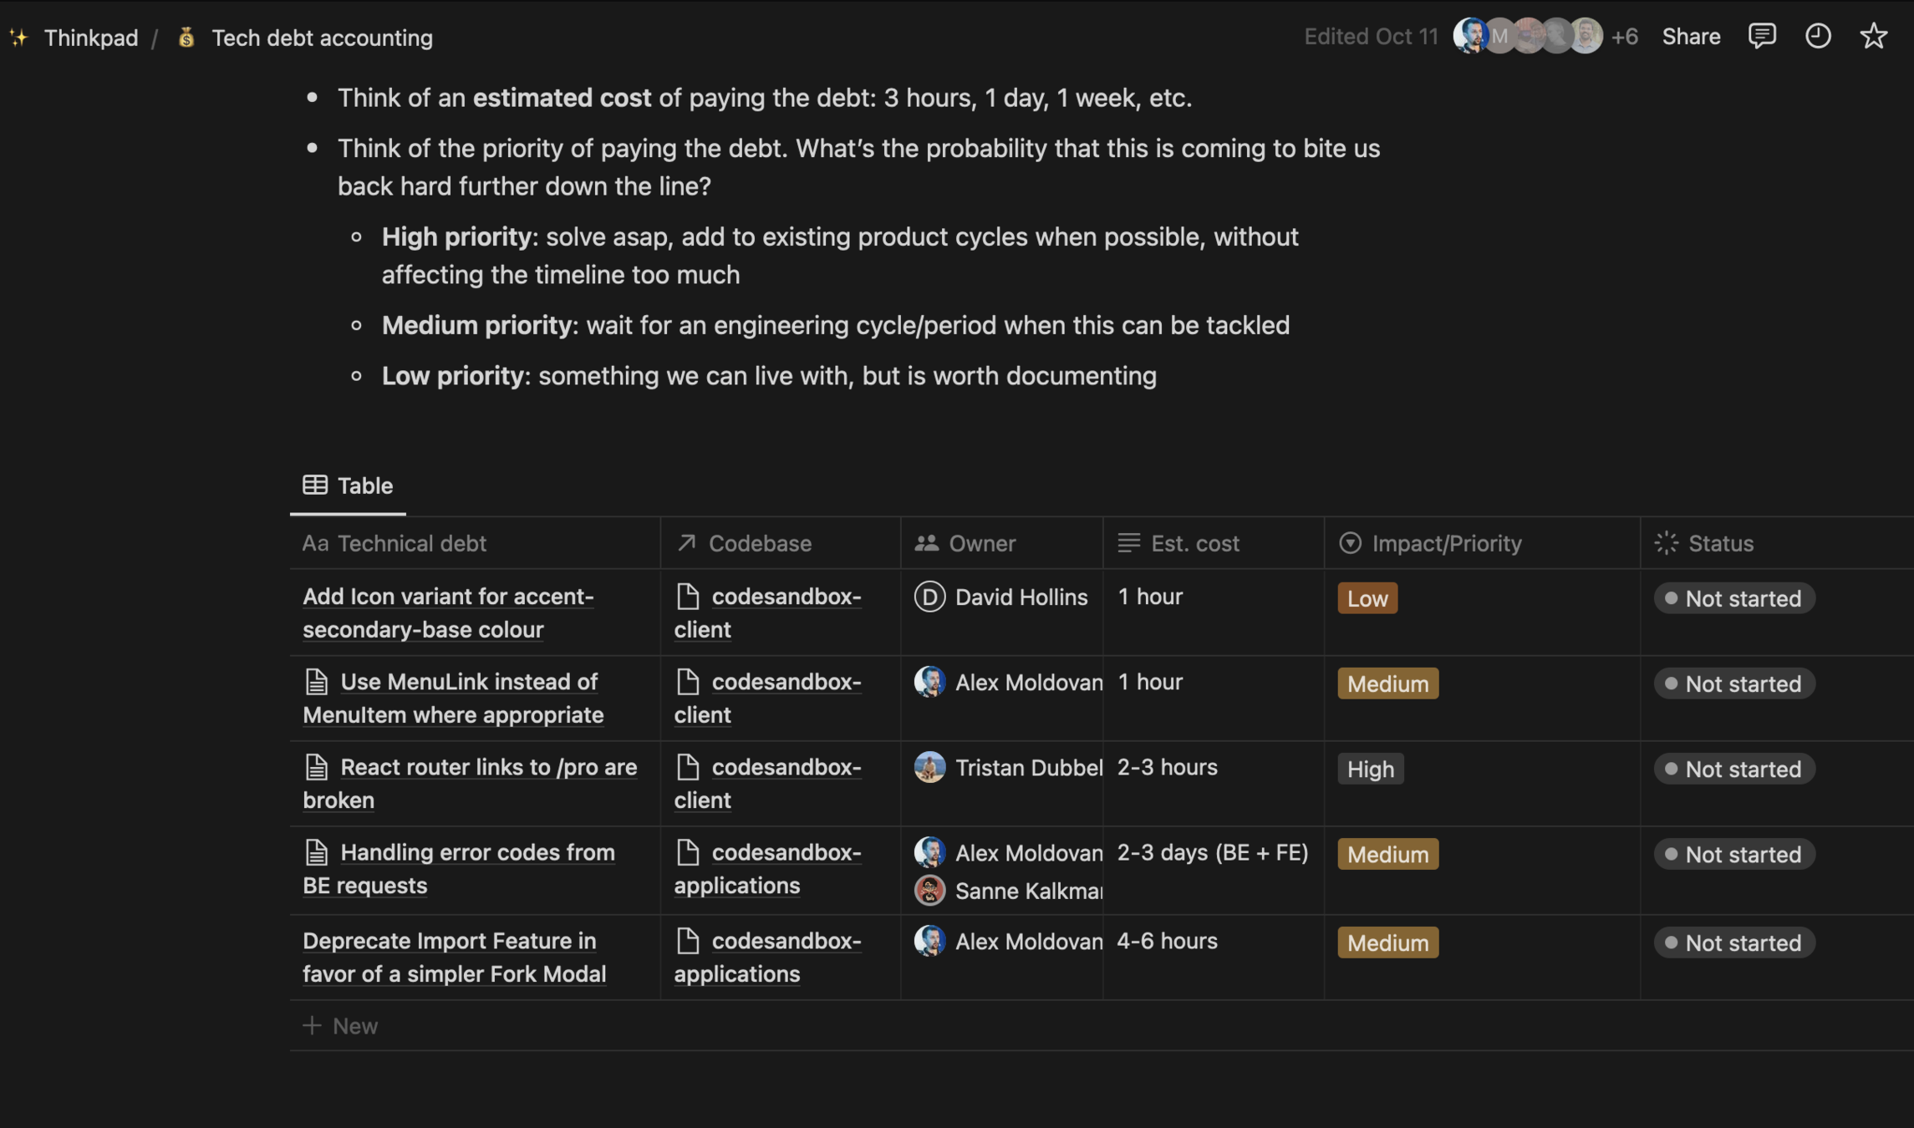Open the High priority tag selector
This screenshot has width=1914, height=1128.
pyautogui.click(x=1370, y=769)
